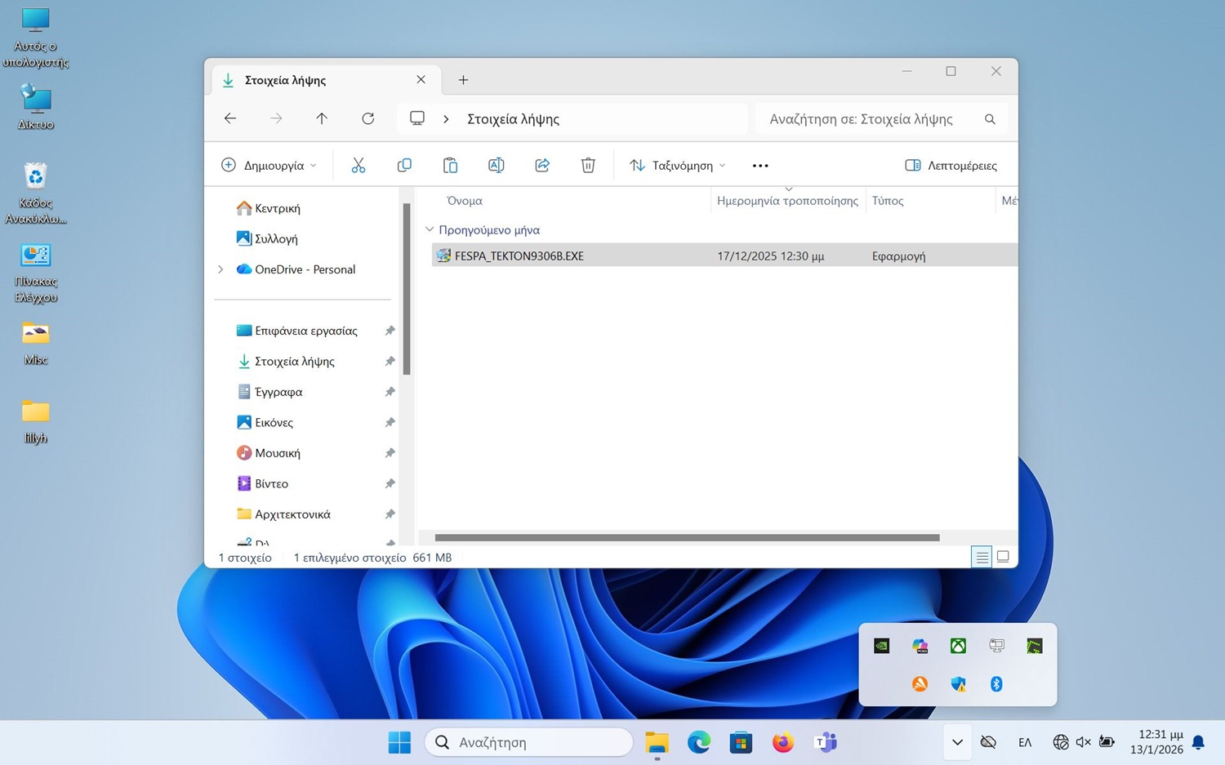Switch to large thumbnails view
Viewport: 1225px width, 765px height.
point(1003,557)
